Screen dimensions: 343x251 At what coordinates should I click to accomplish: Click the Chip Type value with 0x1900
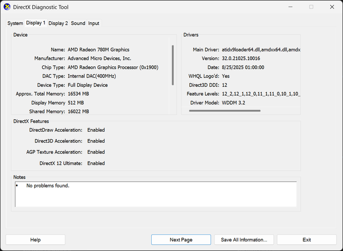(113, 67)
